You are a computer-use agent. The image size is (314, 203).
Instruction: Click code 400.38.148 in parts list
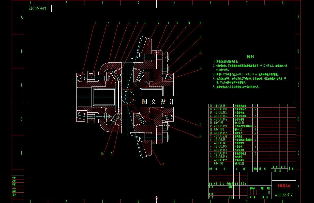(220, 109)
